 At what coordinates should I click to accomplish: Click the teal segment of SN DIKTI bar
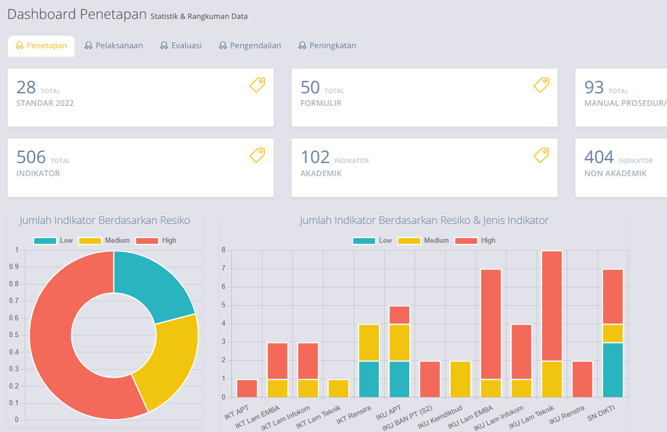tap(612, 370)
